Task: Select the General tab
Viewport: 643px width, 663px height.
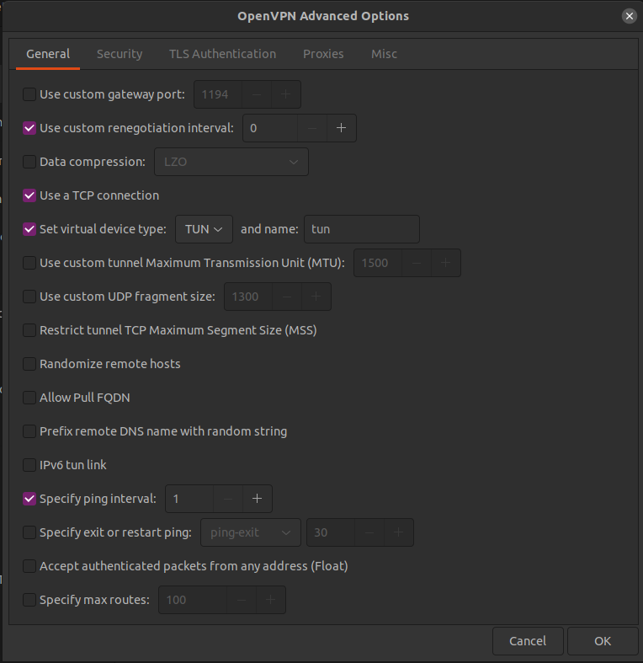Action: click(x=48, y=54)
